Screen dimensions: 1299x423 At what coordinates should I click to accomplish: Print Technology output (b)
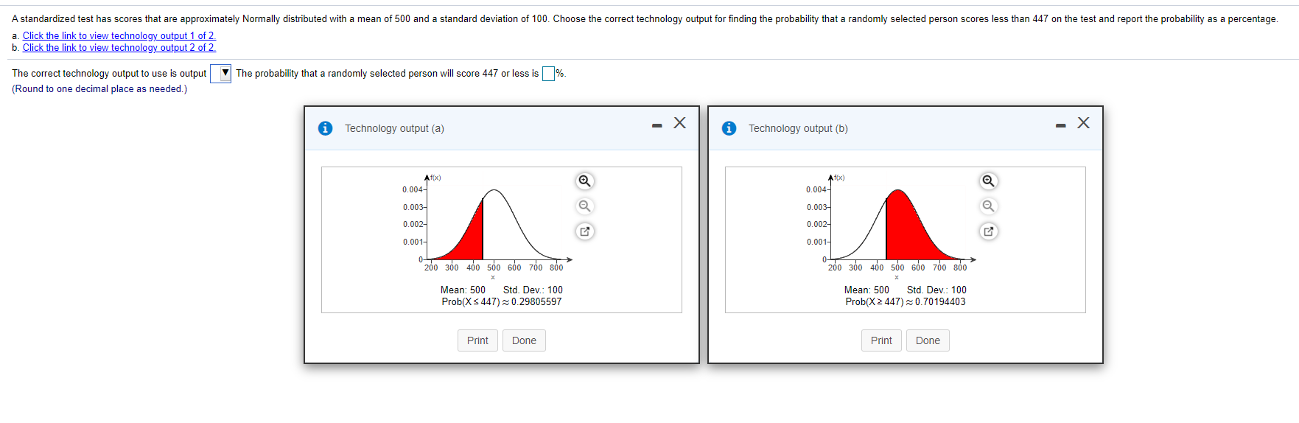click(x=881, y=340)
